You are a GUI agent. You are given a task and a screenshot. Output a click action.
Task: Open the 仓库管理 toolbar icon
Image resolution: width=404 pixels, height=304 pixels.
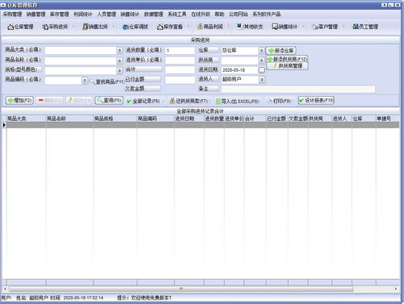pyautogui.click(x=20, y=27)
